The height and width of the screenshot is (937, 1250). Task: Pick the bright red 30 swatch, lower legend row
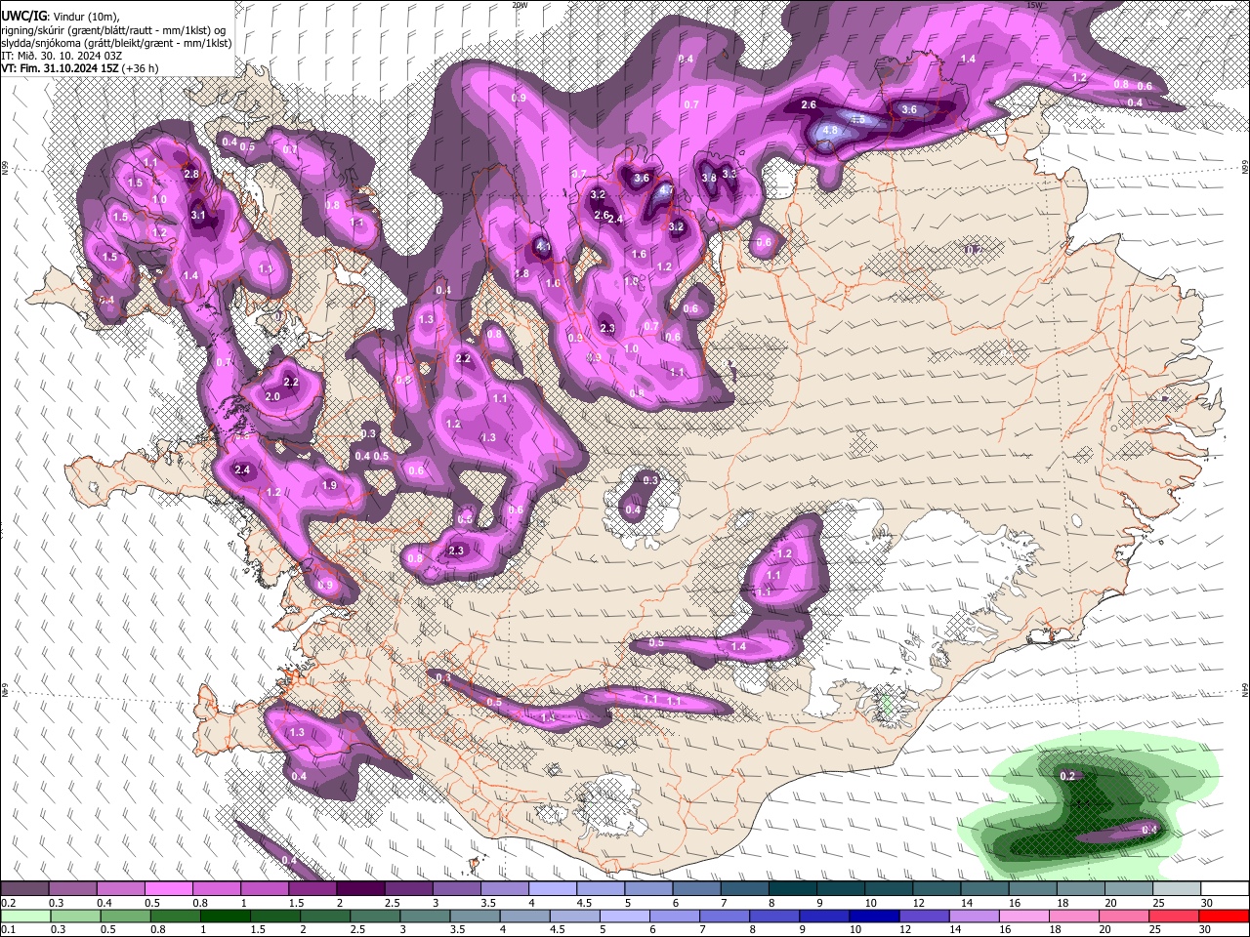coord(1224,916)
